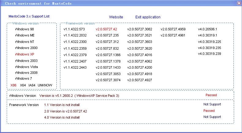Click framework v1.1.4322.573
Image resolution: width=242 pixels, height=133 pixels.
pos(74,29)
